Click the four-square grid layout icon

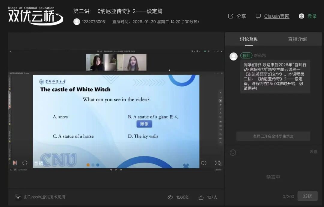(x=208, y=51)
